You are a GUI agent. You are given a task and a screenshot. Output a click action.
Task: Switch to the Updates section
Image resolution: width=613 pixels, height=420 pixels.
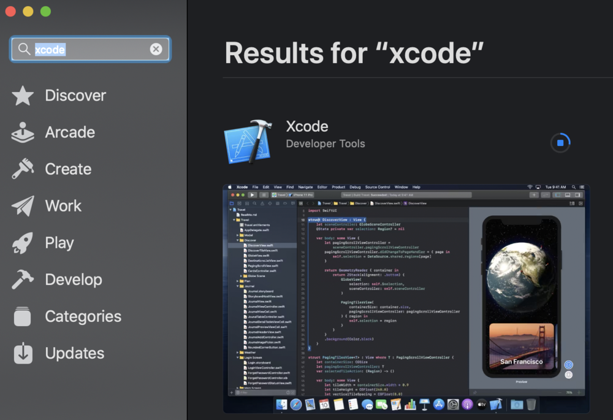coord(74,353)
